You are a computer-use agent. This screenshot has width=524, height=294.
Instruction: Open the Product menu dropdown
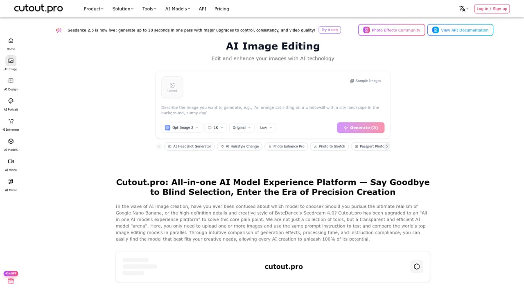(x=94, y=9)
